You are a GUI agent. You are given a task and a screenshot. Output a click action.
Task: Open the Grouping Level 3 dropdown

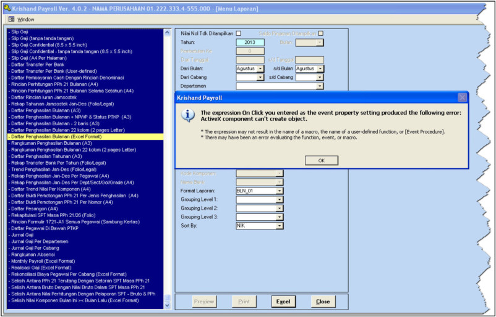(280, 217)
